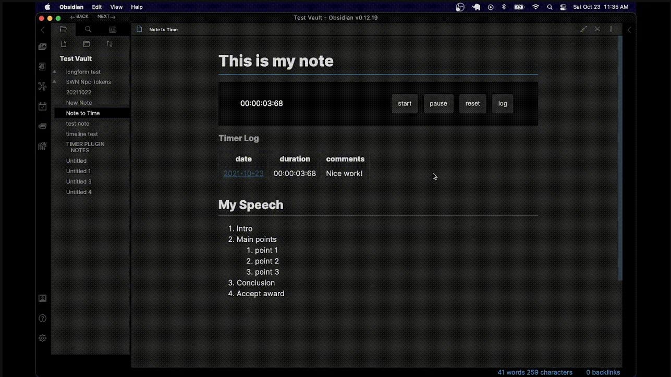Open the Untitled note

[76, 161]
